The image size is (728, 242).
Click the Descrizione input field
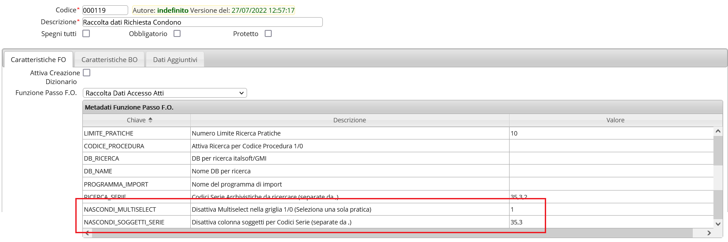pos(202,22)
